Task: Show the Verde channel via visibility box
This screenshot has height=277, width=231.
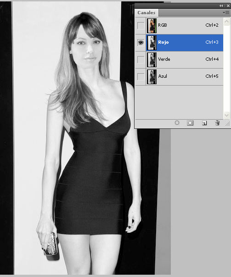Action: (x=141, y=60)
